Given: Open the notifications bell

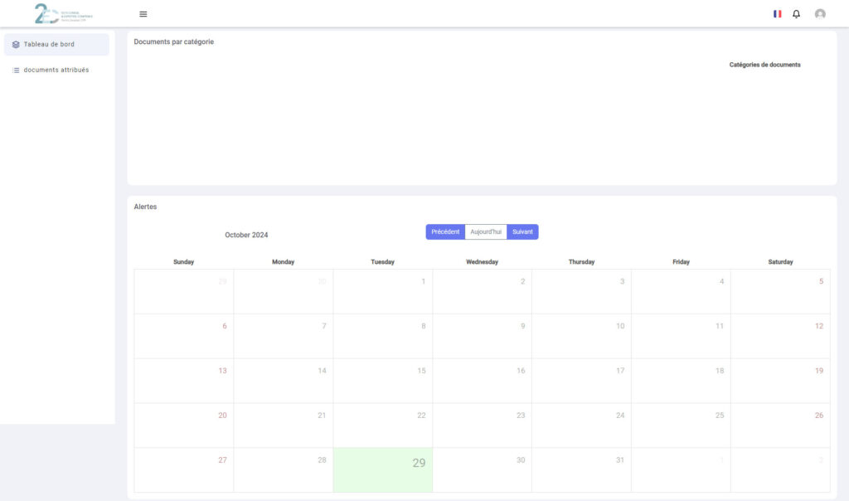Looking at the screenshot, I should pos(797,14).
